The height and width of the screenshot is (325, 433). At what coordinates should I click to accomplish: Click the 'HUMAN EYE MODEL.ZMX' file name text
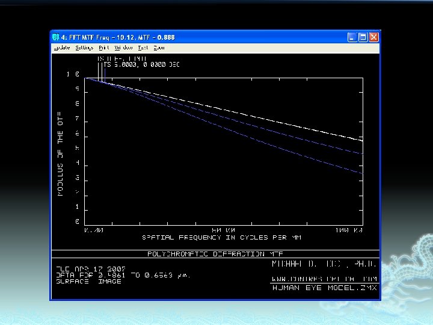tap(325, 288)
